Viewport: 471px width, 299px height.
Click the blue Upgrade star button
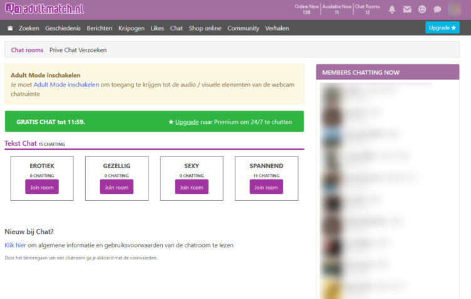[x=442, y=28]
